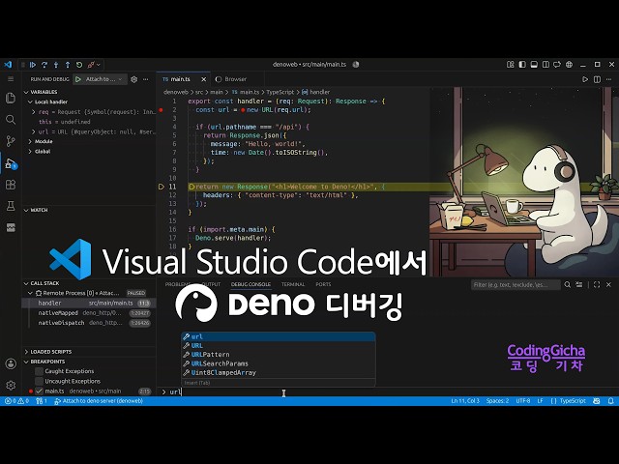This screenshot has height=464, width=619.
Task: Click the Step Out debug button
Action: (68, 65)
